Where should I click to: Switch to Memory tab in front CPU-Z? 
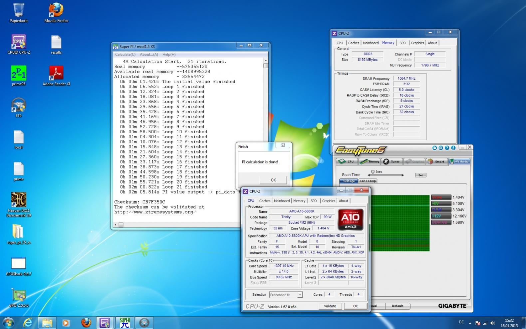pos(299,201)
